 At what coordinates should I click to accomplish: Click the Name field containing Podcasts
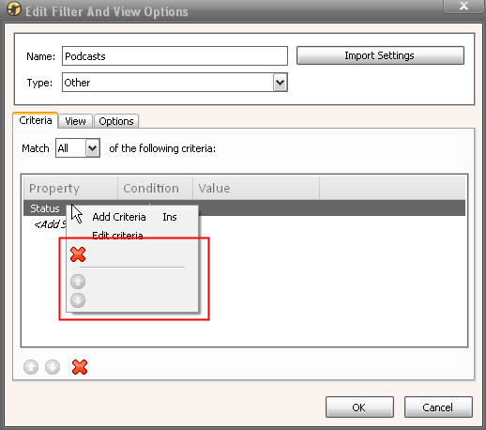[175, 56]
